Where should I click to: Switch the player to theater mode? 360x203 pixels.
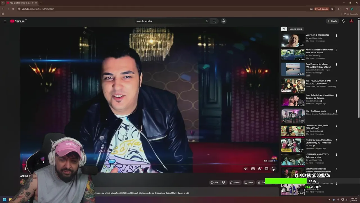coord(266,169)
